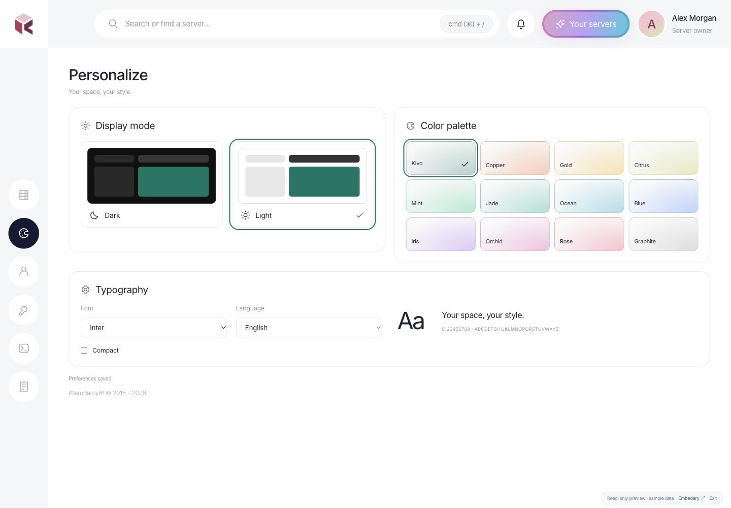Click the Alex Morgan avatar circle
This screenshot has height=508, width=731.
pos(651,24)
